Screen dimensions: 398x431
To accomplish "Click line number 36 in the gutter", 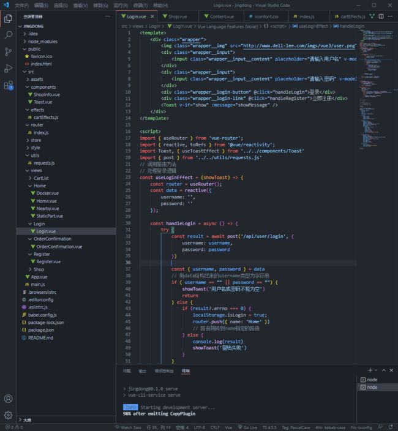I will pyautogui.click(x=128, y=263).
